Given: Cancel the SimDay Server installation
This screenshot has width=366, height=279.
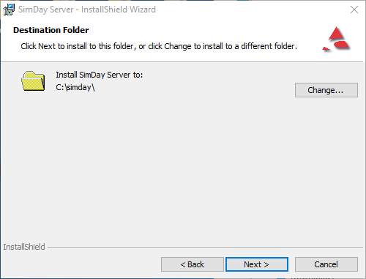Looking at the screenshot, I should (326, 264).
